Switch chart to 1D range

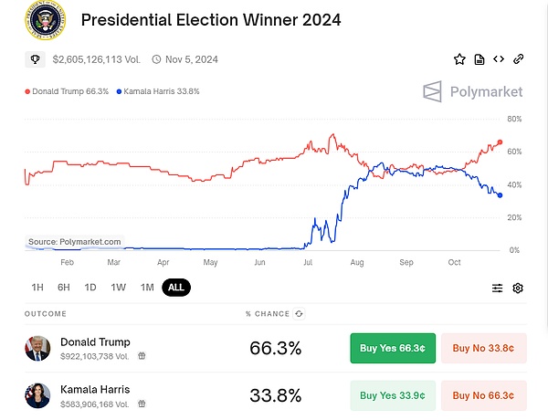(x=90, y=288)
